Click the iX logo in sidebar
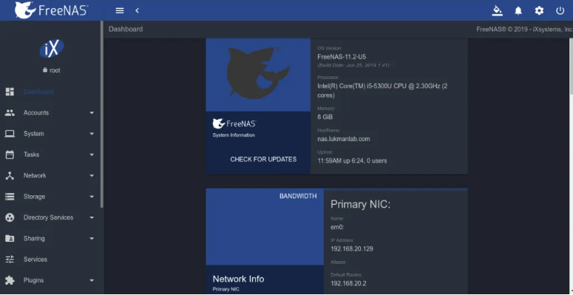573x295 pixels. pos(52,49)
